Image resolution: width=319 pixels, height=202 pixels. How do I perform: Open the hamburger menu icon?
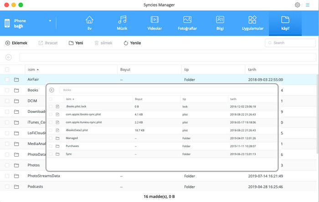pyautogui.click(x=308, y=5)
